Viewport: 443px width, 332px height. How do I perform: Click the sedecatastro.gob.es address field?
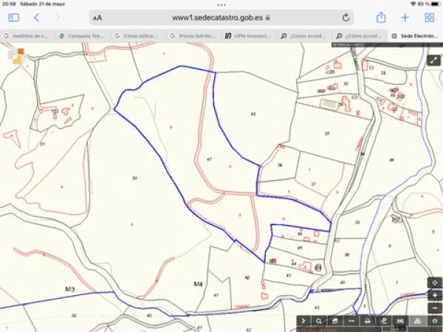(x=221, y=17)
